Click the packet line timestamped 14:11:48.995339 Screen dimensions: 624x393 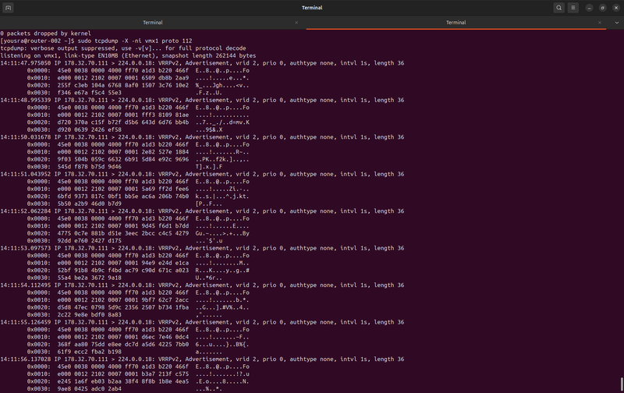pos(202,101)
